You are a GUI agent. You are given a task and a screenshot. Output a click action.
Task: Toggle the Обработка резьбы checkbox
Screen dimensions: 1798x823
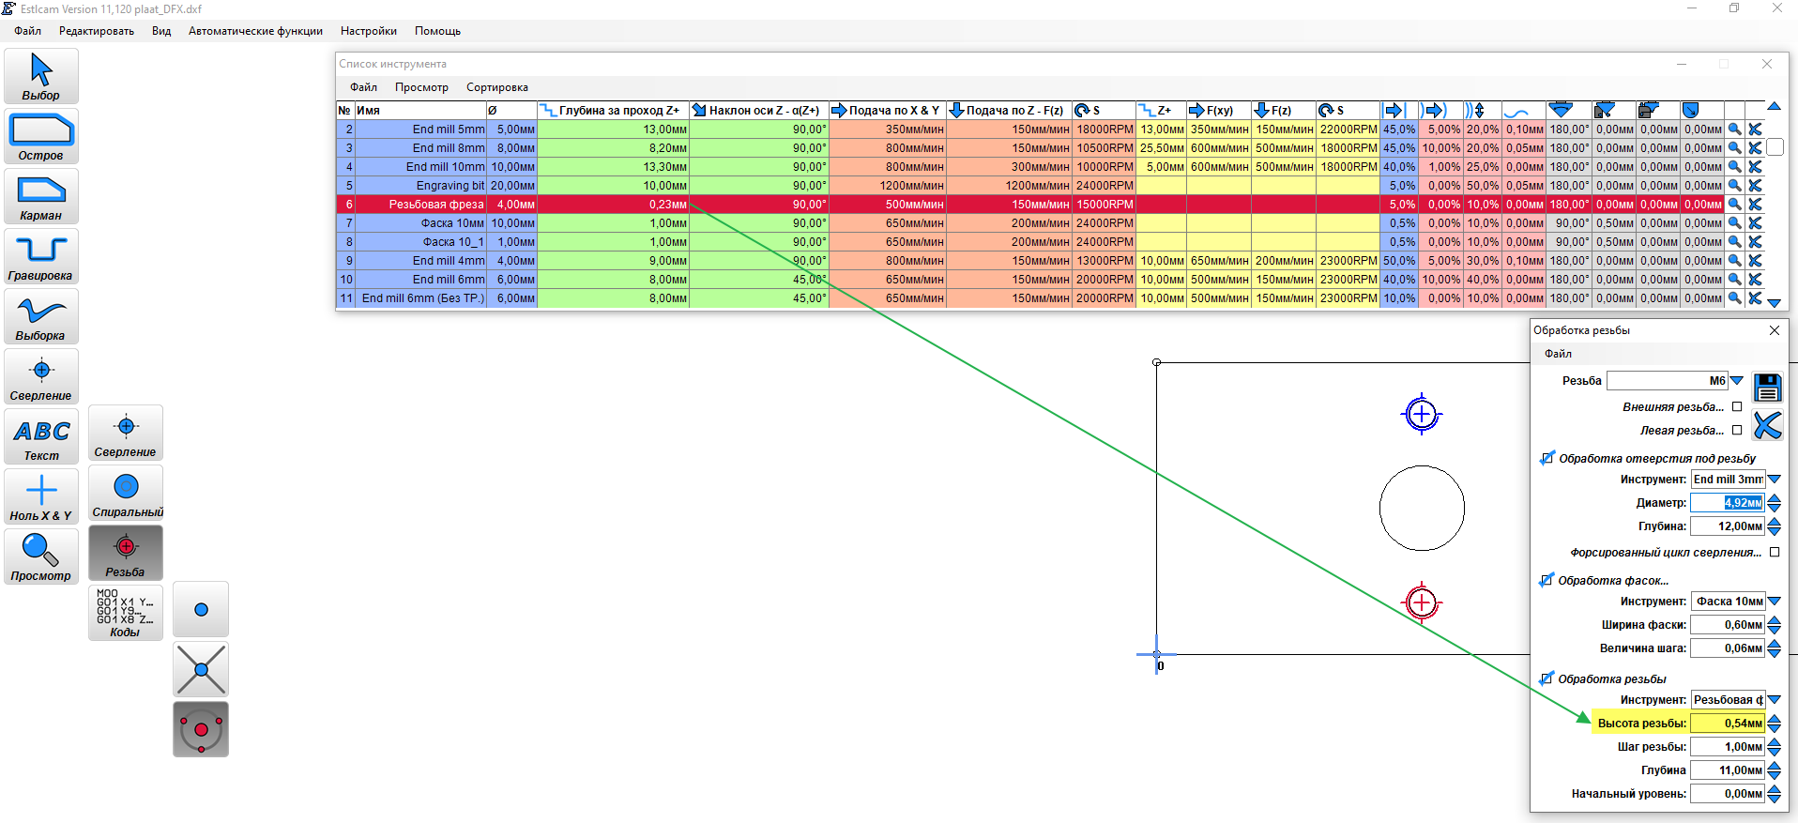[x=1547, y=678]
